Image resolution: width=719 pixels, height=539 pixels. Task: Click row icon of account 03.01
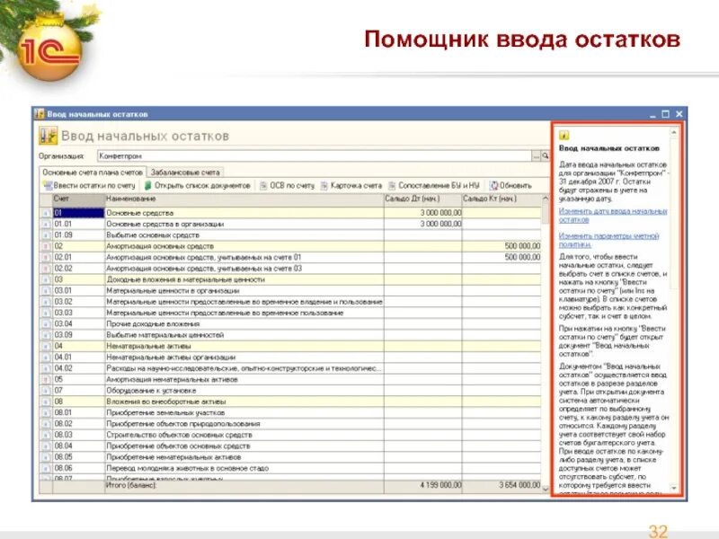point(46,290)
